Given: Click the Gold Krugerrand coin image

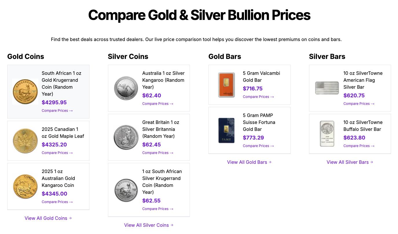Looking at the screenshot, I should click(25, 92).
